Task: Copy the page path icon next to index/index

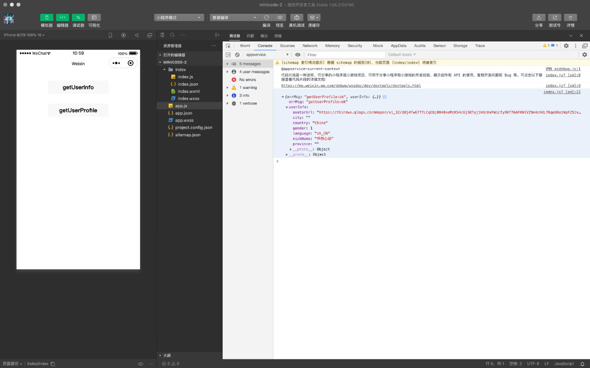Action: (53, 364)
